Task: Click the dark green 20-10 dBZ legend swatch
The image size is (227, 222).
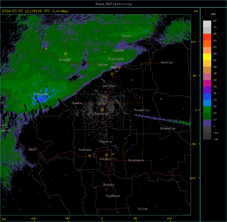Action: [x=207, y=116]
